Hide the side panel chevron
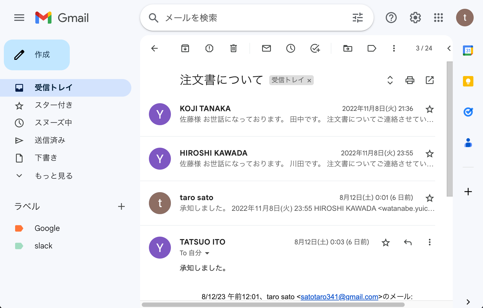The height and width of the screenshot is (308, 483). tap(468, 302)
